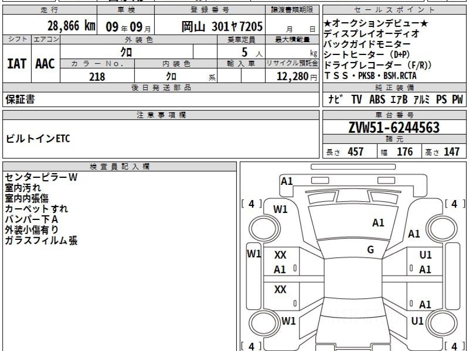Click the AAC air conditioner cell
The height and width of the screenshot is (351, 469).
(x=45, y=64)
